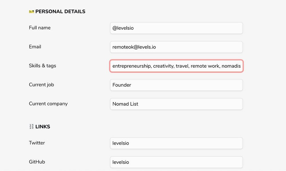
Task: Focus the Full name field containing @levelsio
Action: (176, 28)
